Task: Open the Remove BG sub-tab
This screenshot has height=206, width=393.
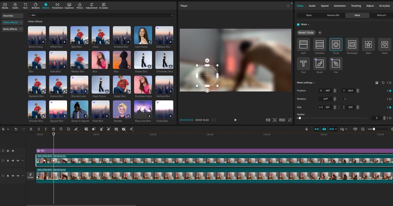Action: point(333,15)
